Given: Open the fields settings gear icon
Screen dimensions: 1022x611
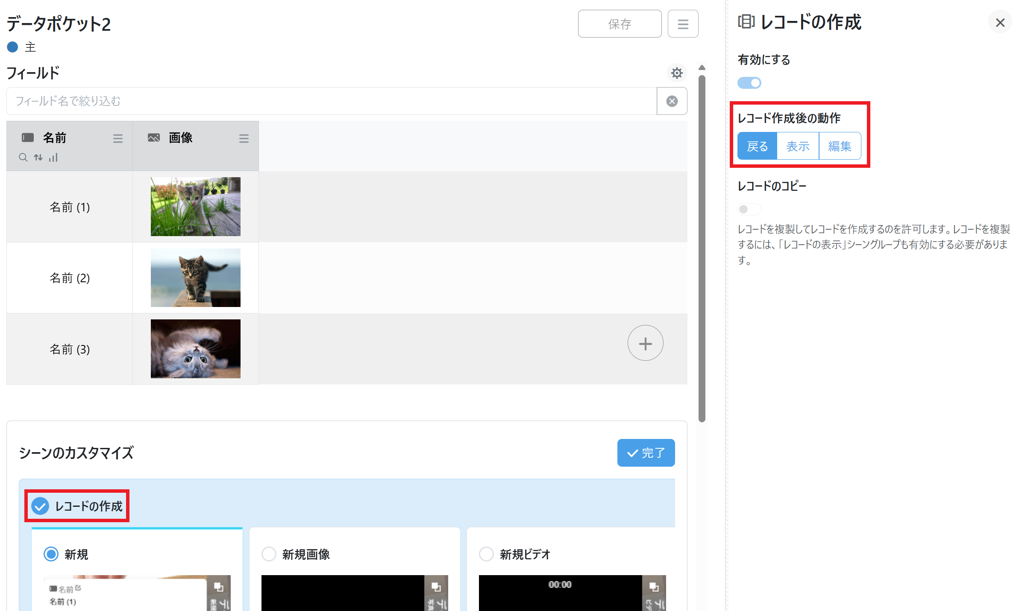Looking at the screenshot, I should click(x=676, y=73).
